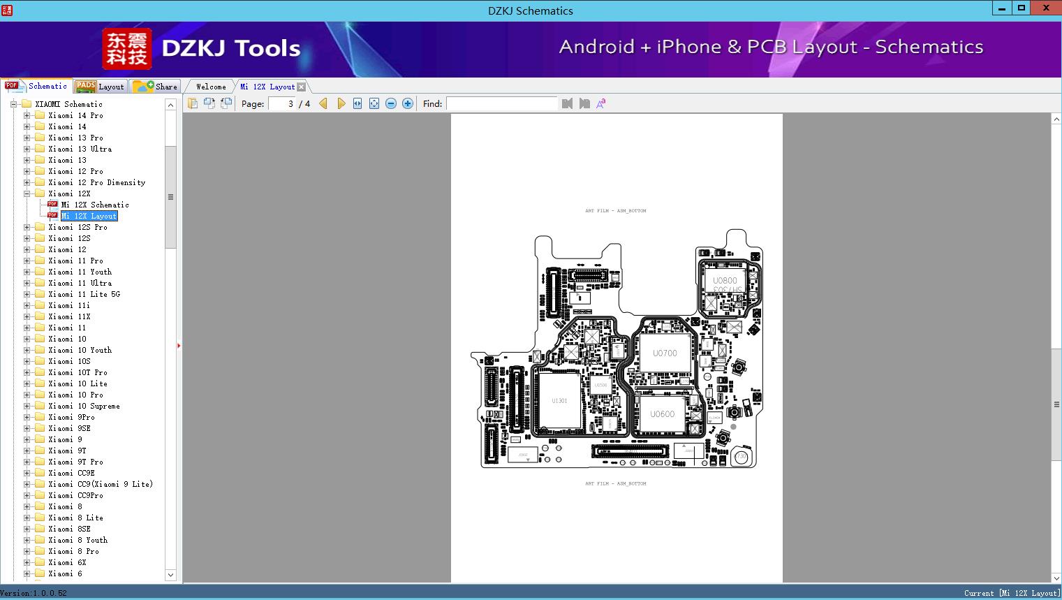Viewport: 1062px width, 600px height.
Task: Close the Mi 12X Layout tab
Action: coord(301,87)
